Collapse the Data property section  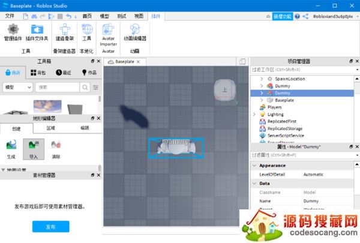(x=254, y=183)
